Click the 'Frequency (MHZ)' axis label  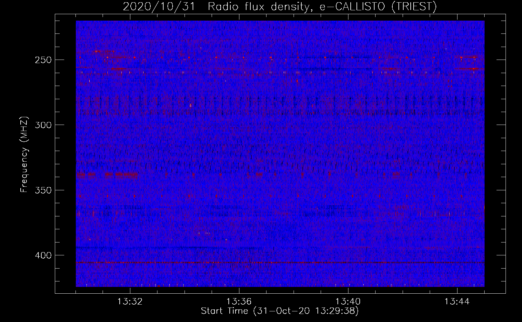click(x=24, y=154)
